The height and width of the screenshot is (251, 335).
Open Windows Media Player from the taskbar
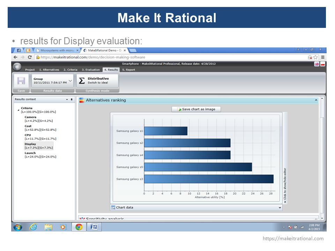(63, 227)
